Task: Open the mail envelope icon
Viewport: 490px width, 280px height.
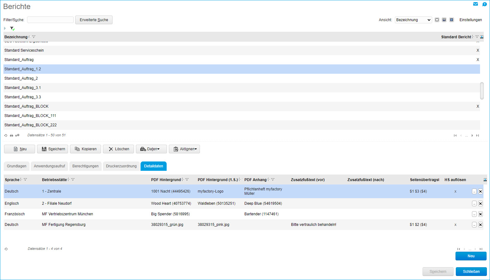Action: pos(475,4)
